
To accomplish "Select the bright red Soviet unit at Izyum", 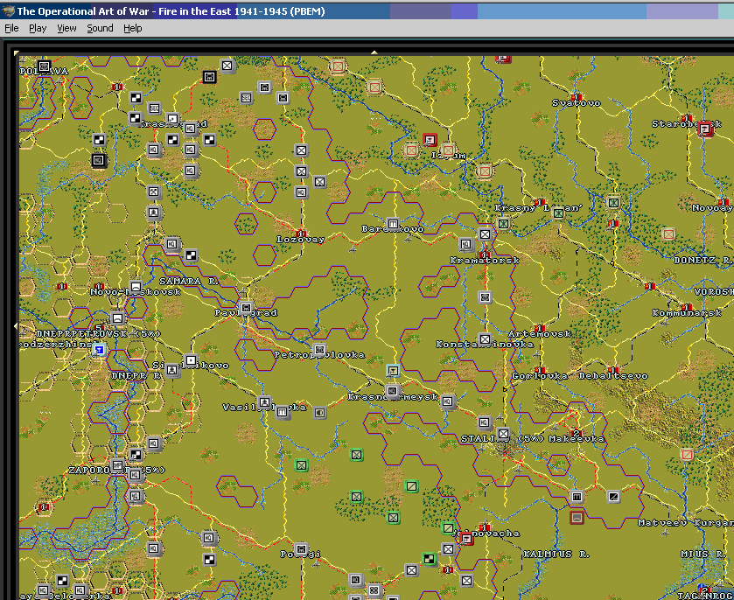I will coord(430,139).
